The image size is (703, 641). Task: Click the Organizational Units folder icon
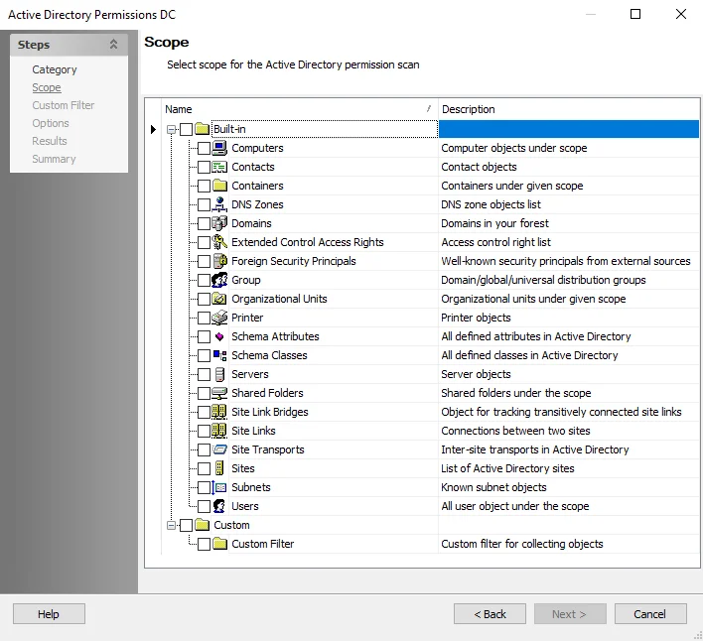(219, 299)
